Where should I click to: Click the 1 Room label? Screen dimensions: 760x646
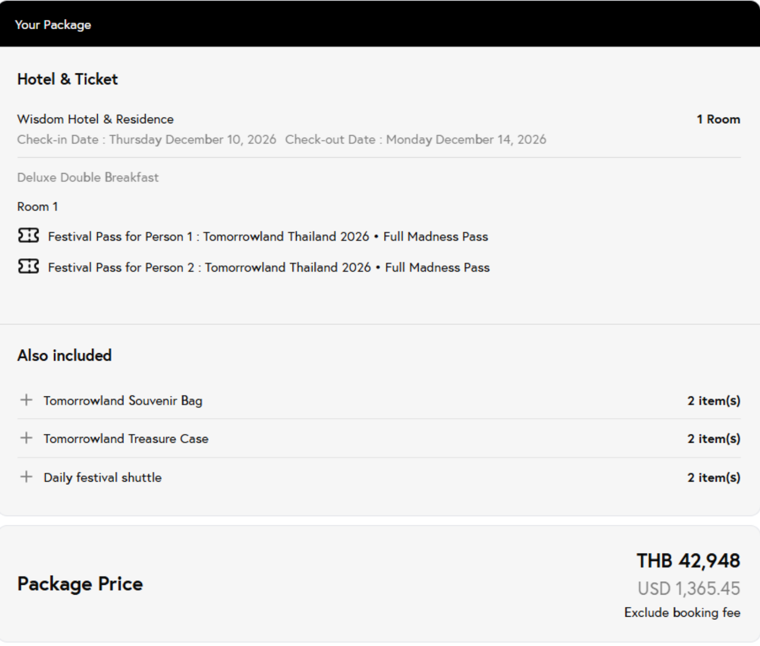[x=718, y=119]
